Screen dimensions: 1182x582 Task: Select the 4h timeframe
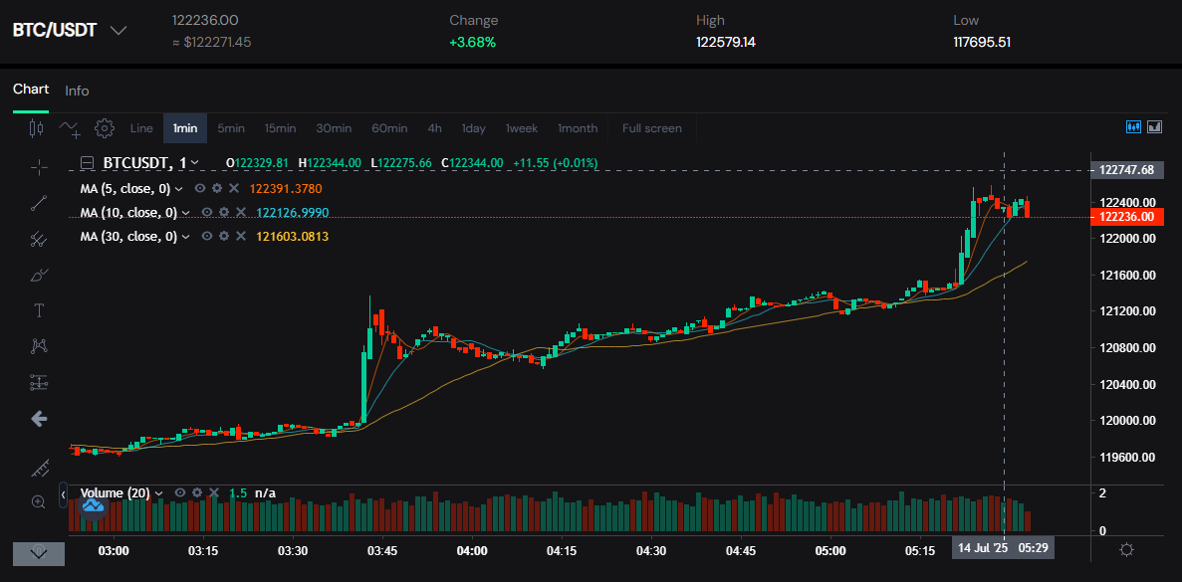(x=435, y=128)
